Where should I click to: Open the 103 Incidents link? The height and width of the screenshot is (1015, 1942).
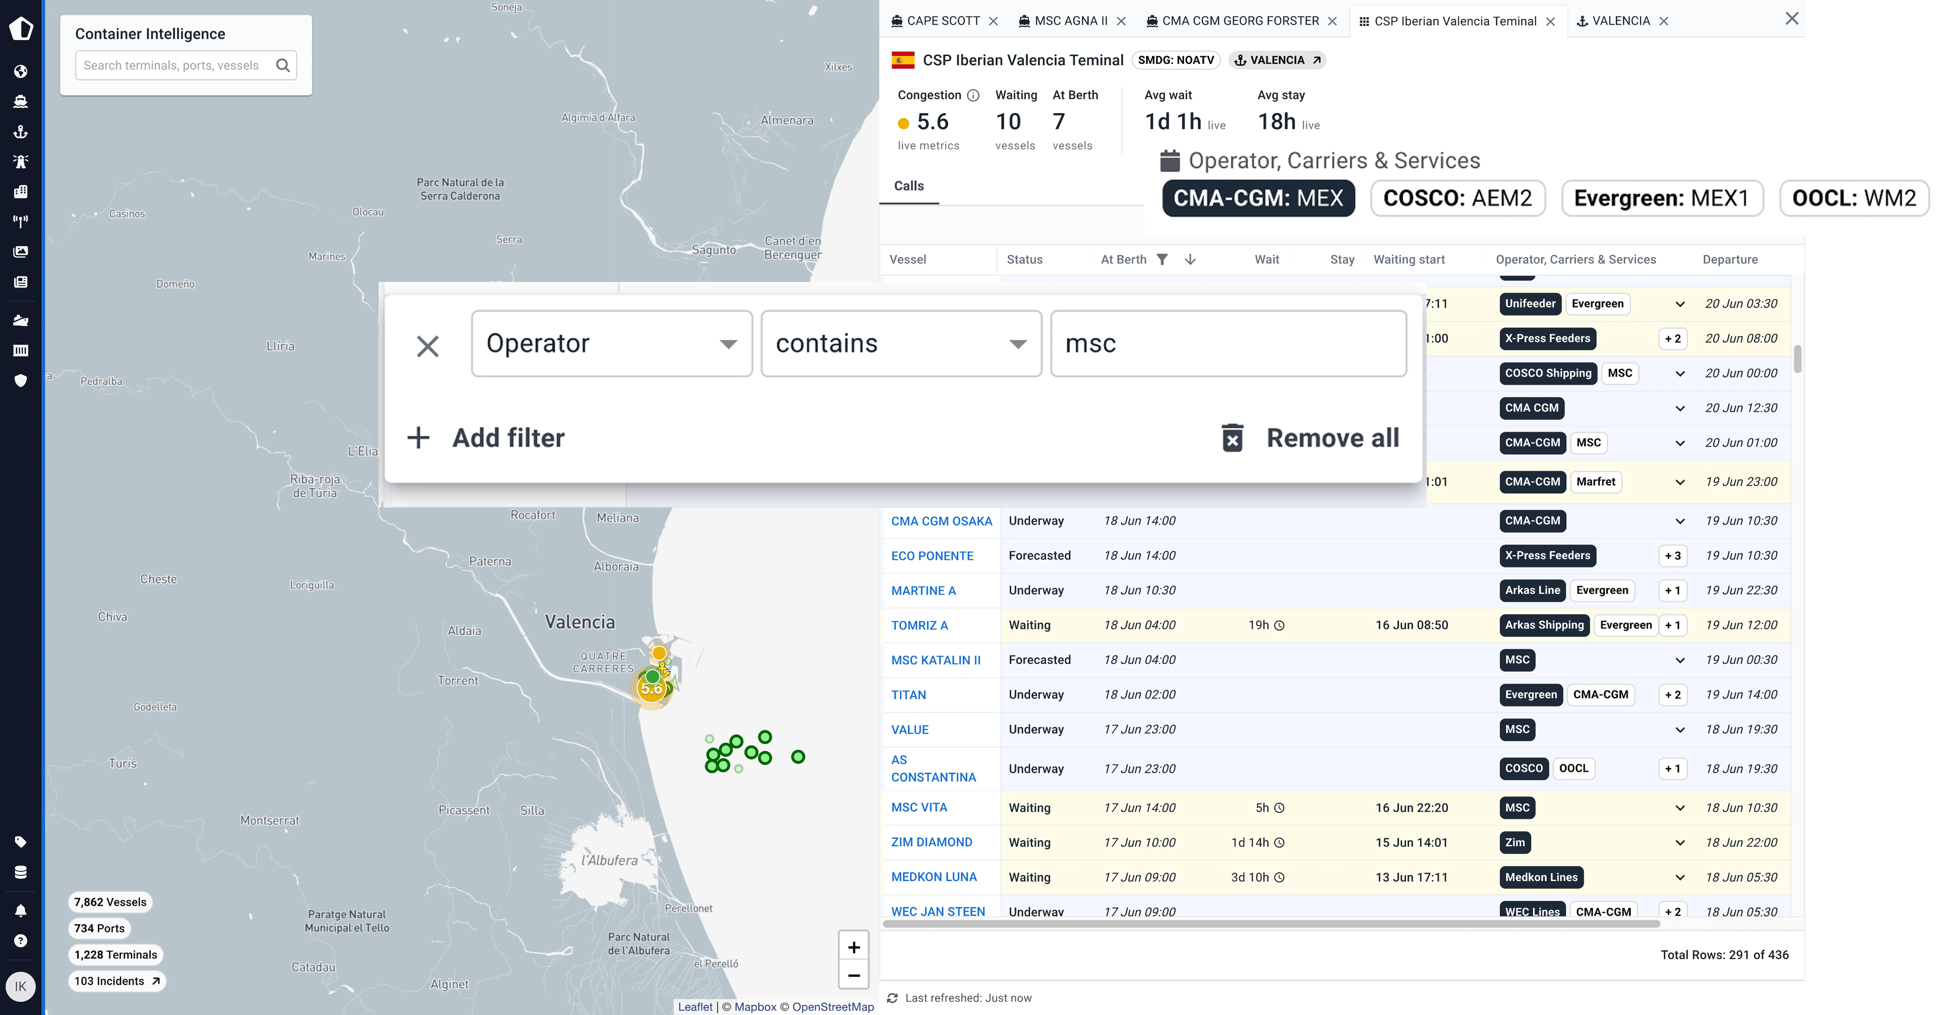pos(117,981)
